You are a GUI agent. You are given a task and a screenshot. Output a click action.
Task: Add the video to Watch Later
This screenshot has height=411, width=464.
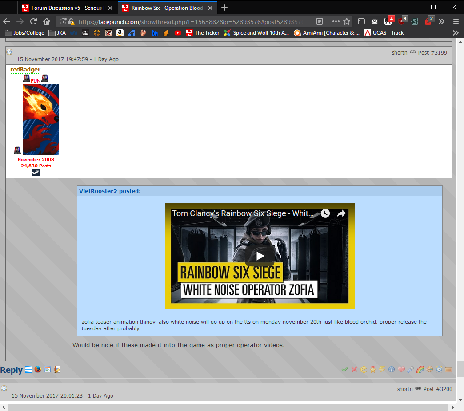325,213
